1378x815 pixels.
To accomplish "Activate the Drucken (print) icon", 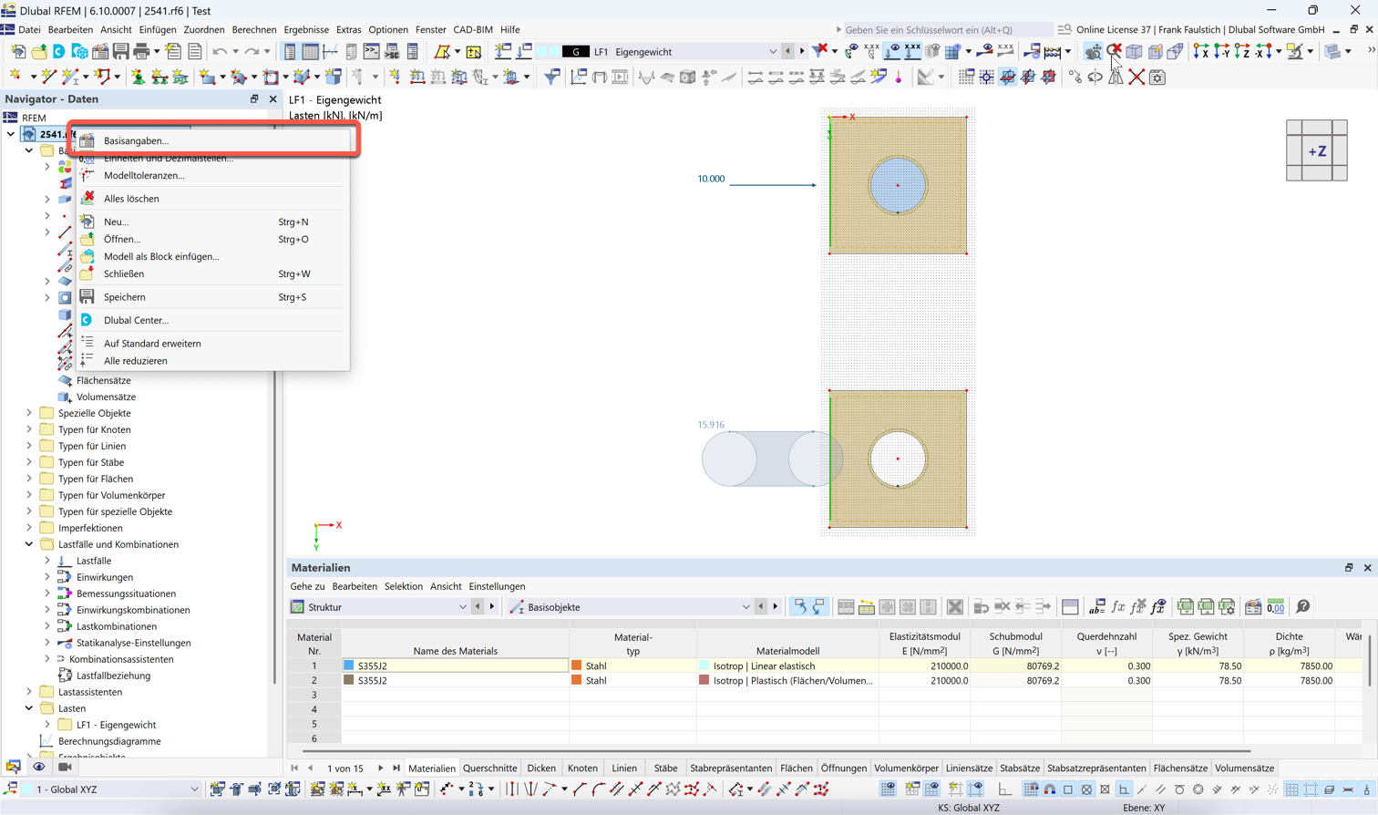I will click(141, 52).
